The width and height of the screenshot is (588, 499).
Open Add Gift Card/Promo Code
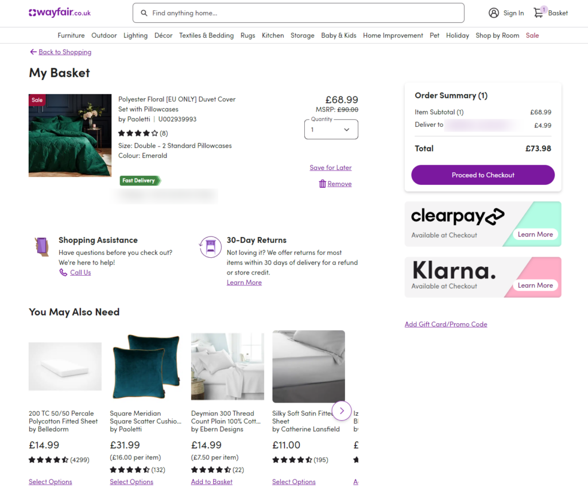click(x=446, y=324)
